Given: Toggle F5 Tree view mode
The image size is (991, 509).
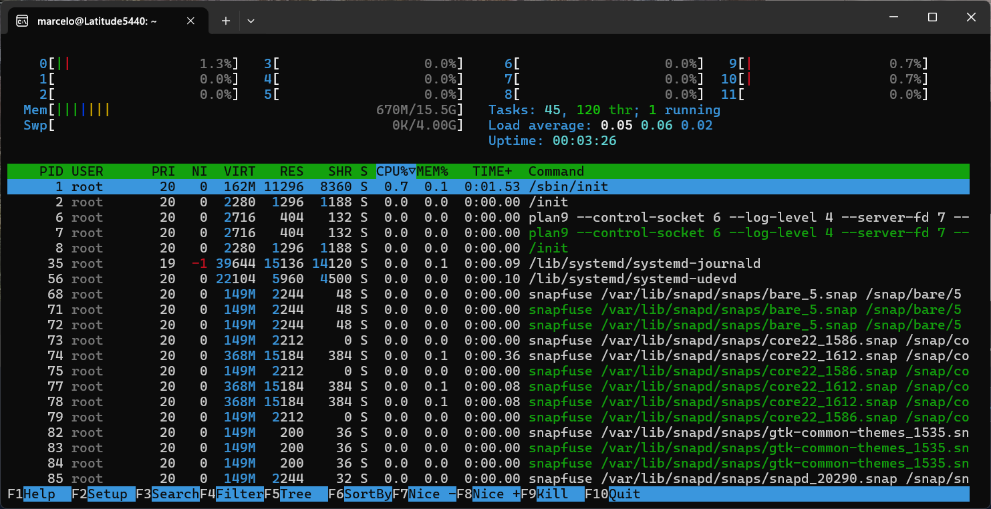Looking at the screenshot, I should pos(296,494).
